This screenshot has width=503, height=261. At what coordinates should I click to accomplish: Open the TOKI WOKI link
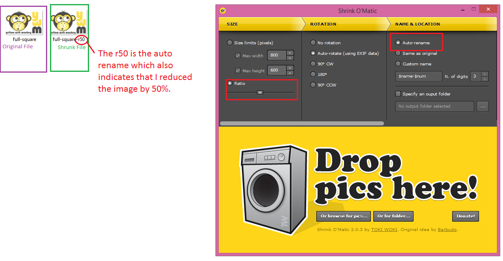(383, 230)
